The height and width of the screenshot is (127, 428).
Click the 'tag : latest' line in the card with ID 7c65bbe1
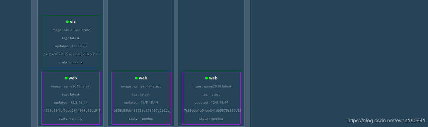tap(211, 94)
